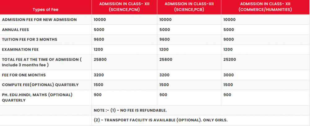
Task: Select the 25200 total fee value
Action: tap(229, 59)
